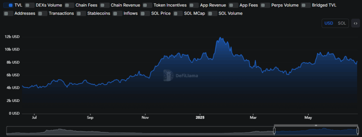Click the Jul x-axis label
Image resolution: width=362 pixels, height=137 pixels.
34,118
